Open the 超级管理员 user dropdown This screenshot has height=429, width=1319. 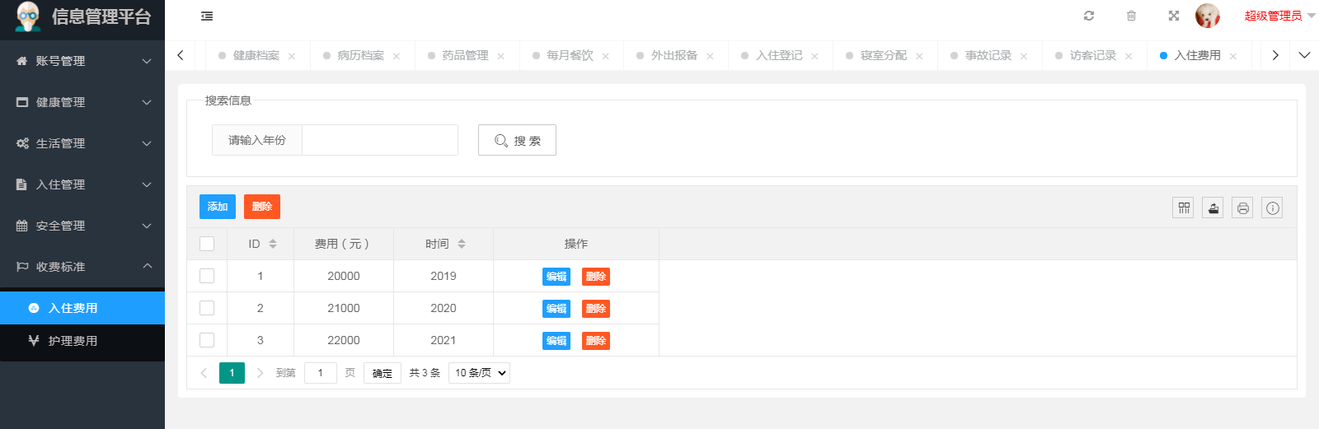point(1279,16)
